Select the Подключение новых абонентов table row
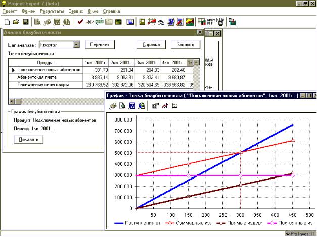The height and width of the screenshot is (237, 317). [x=101, y=70]
